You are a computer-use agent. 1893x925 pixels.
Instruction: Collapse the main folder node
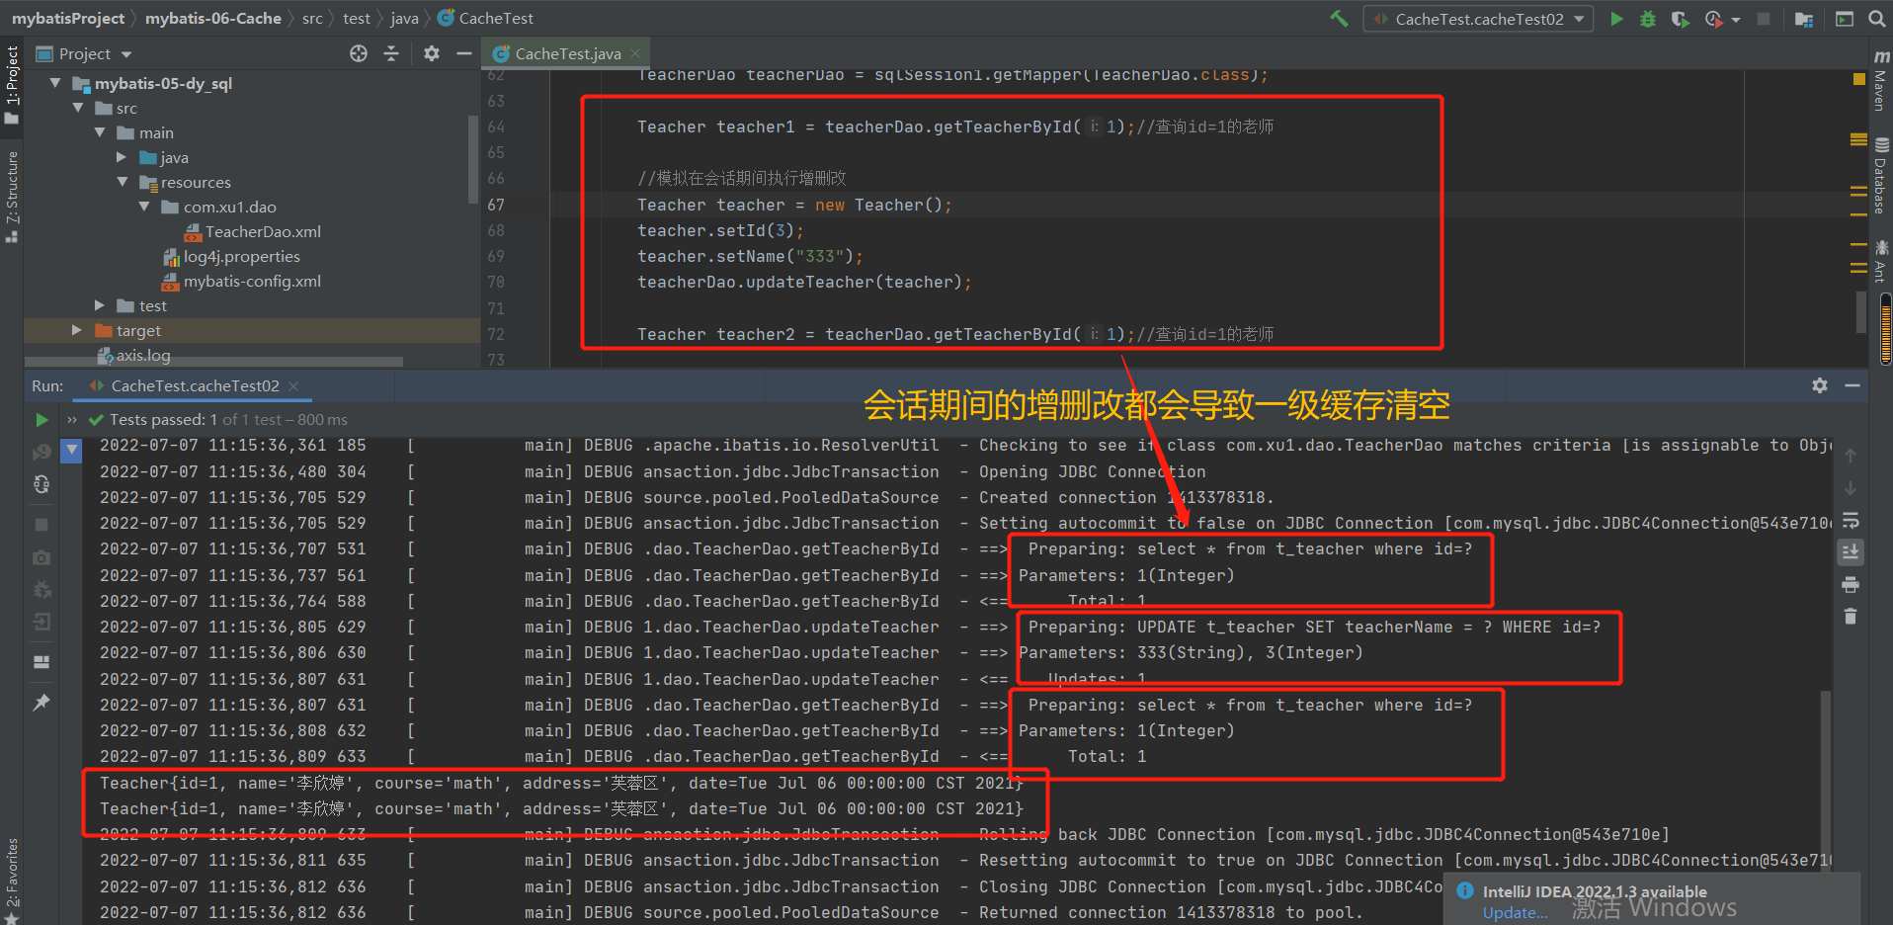[x=100, y=132]
